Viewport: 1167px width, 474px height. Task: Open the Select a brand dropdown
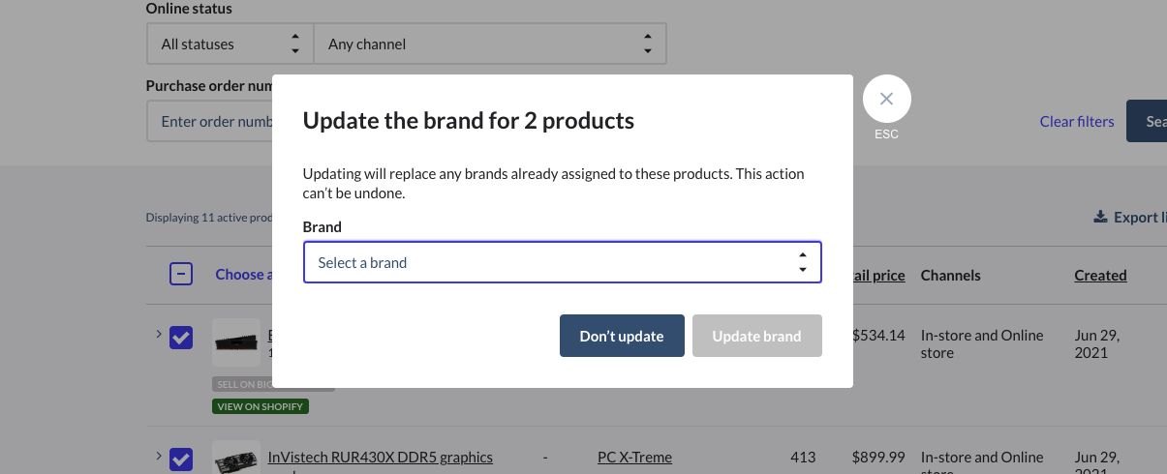pyautogui.click(x=562, y=262)
